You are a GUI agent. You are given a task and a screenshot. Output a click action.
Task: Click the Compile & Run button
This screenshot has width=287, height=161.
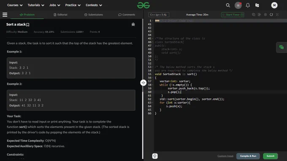pyautogui.click(x=248, y=156)
